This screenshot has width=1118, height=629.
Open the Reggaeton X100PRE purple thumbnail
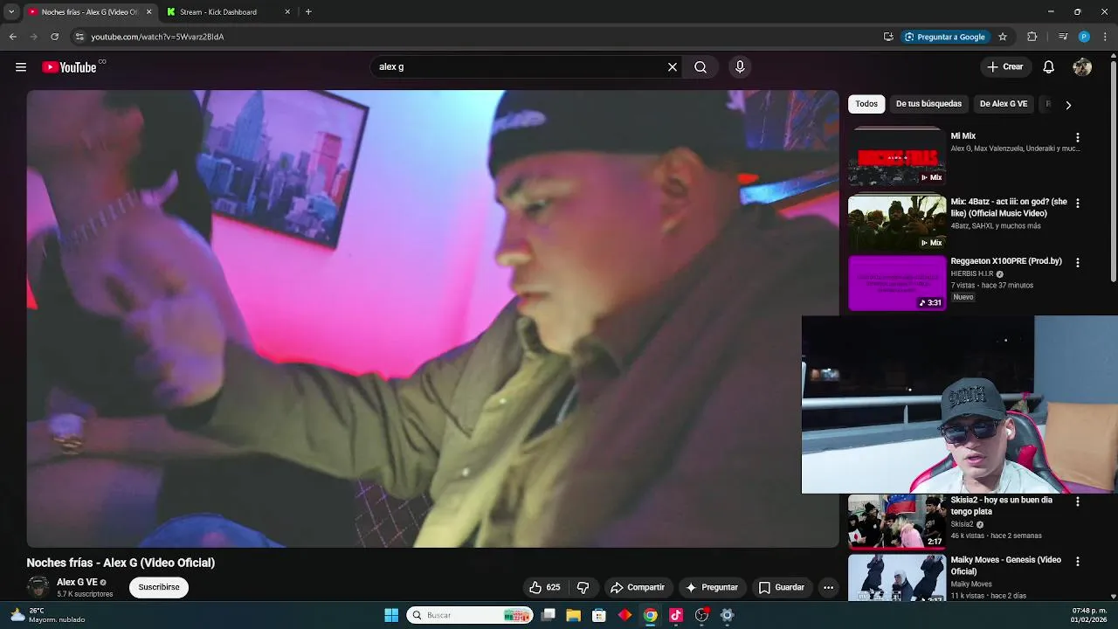coord(897,283)
